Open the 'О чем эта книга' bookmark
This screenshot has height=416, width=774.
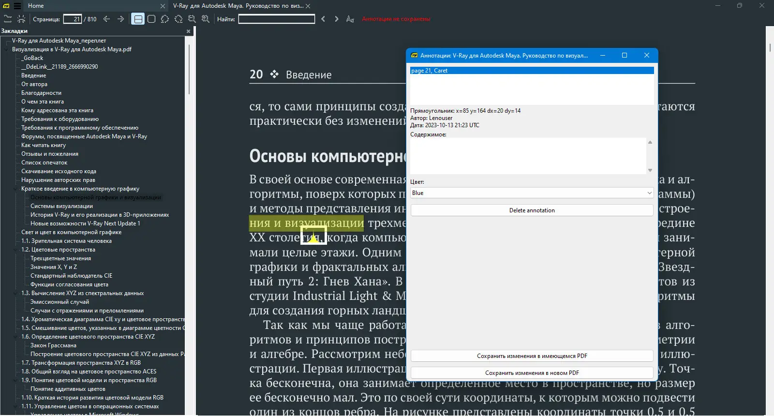(43, 102)
